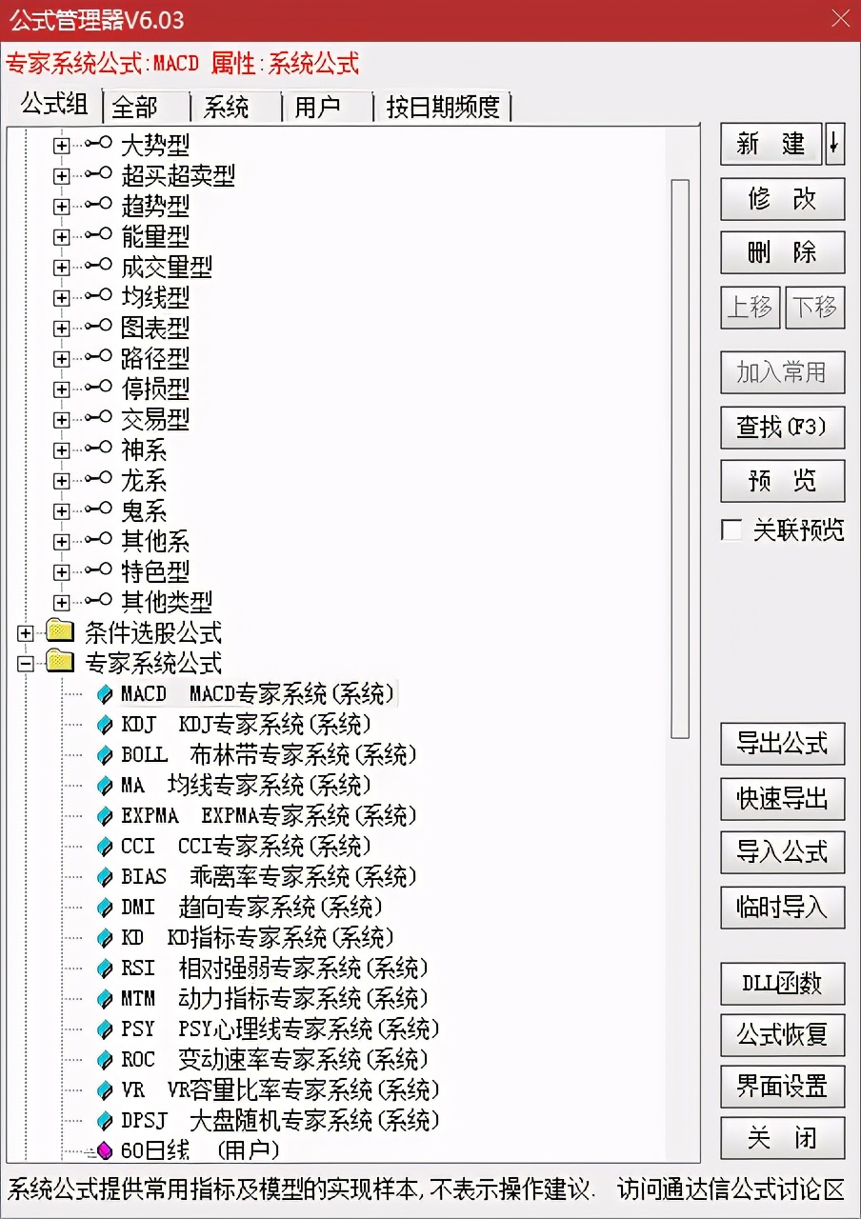Enable the 关联预览 checkbox
This screenshot has width=861, height=1219.
731,530
